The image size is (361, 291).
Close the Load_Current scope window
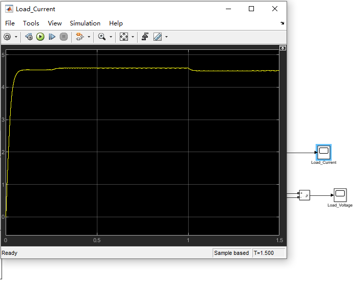point(275,9)
